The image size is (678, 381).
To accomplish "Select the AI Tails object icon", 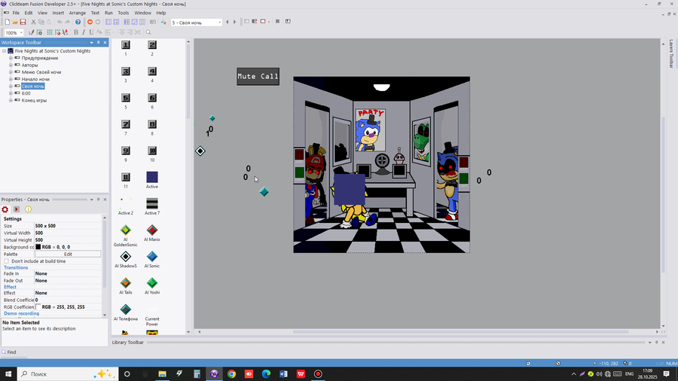I will coord(125,283).
